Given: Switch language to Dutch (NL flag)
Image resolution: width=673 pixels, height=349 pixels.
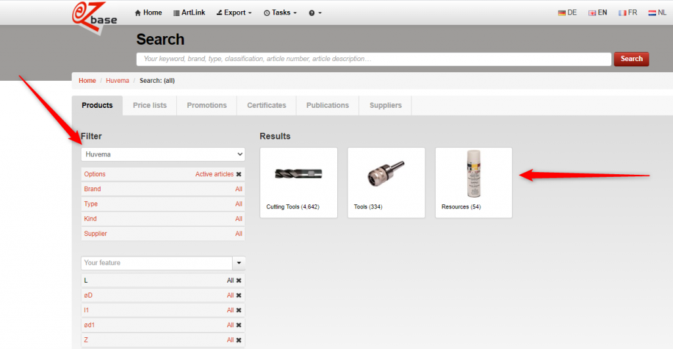Looking at the screenshot, I should coord(657,12).
